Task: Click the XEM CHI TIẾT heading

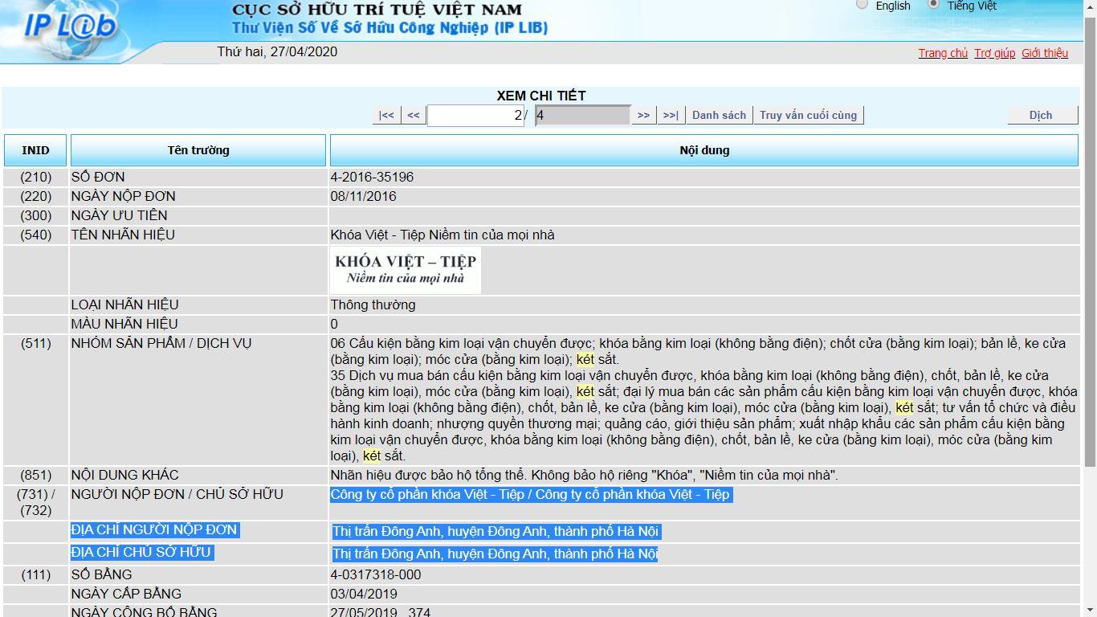Action: coord(541,96)
